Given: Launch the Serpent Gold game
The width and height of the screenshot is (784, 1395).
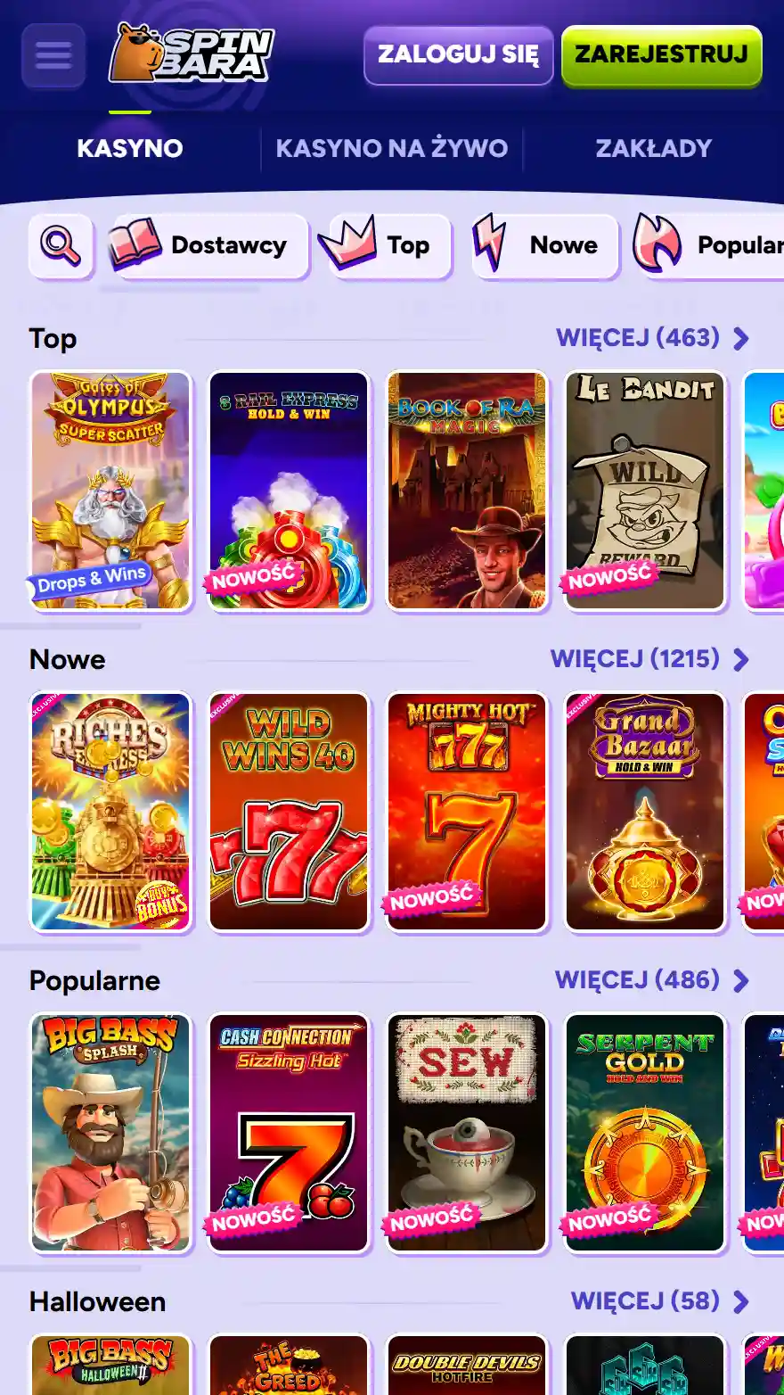Looking at the screenshot, I should click(x=645, y=1133).
